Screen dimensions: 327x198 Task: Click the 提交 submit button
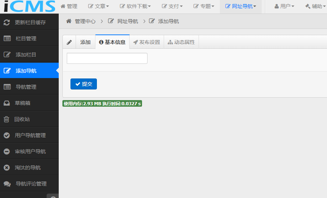coord(84,84)
